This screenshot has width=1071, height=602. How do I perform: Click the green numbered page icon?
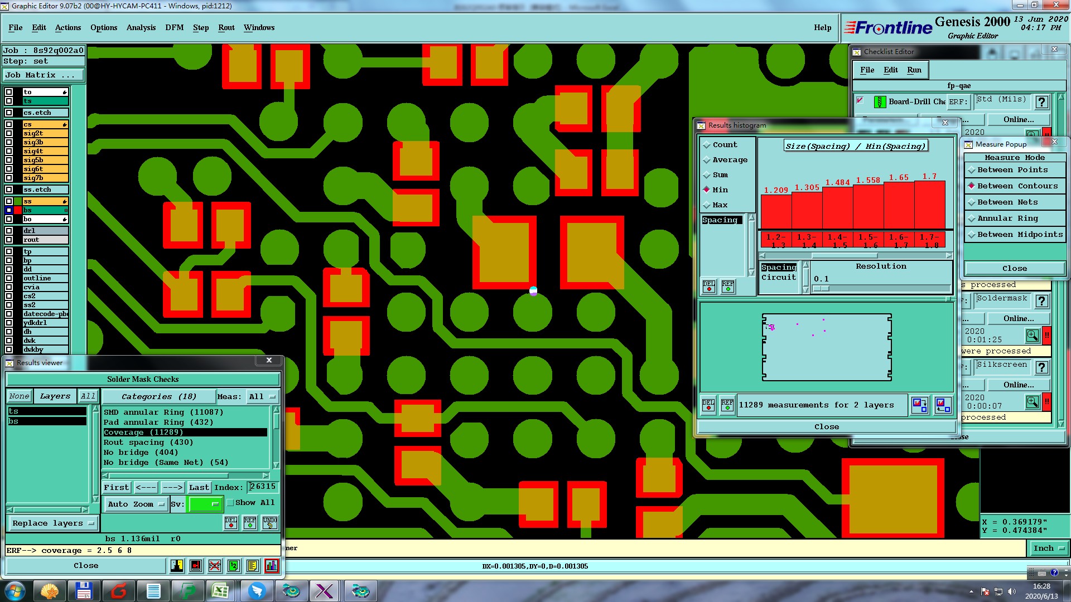point(234,566)
